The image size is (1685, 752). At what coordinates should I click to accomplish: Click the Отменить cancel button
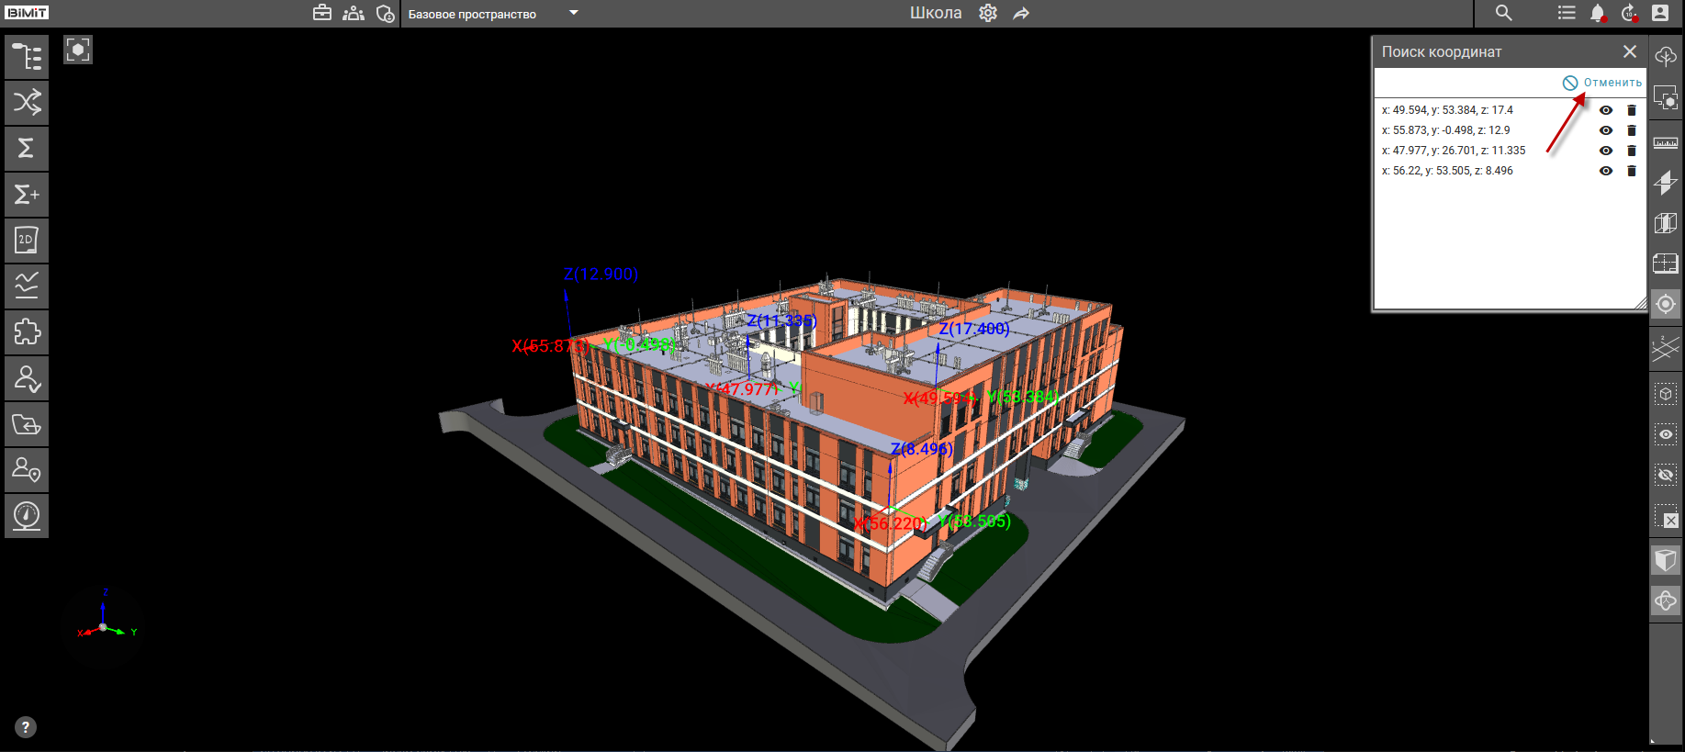click(1602, 83)
